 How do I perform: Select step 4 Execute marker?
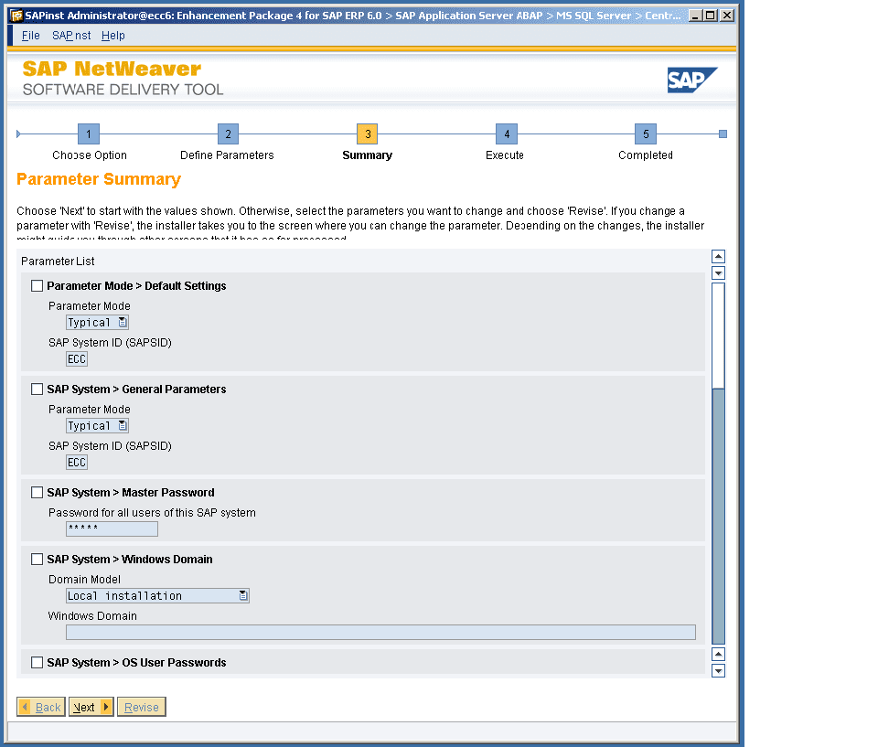506,133
